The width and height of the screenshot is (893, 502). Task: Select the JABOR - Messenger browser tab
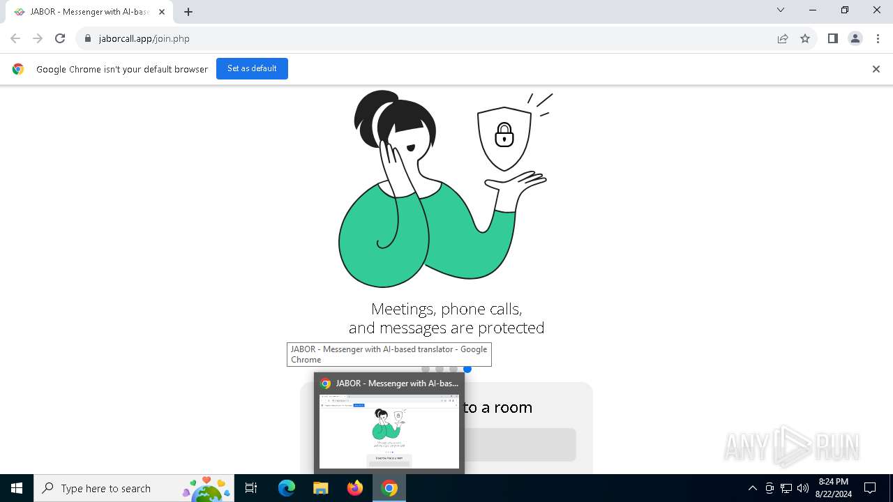(89, 12)
